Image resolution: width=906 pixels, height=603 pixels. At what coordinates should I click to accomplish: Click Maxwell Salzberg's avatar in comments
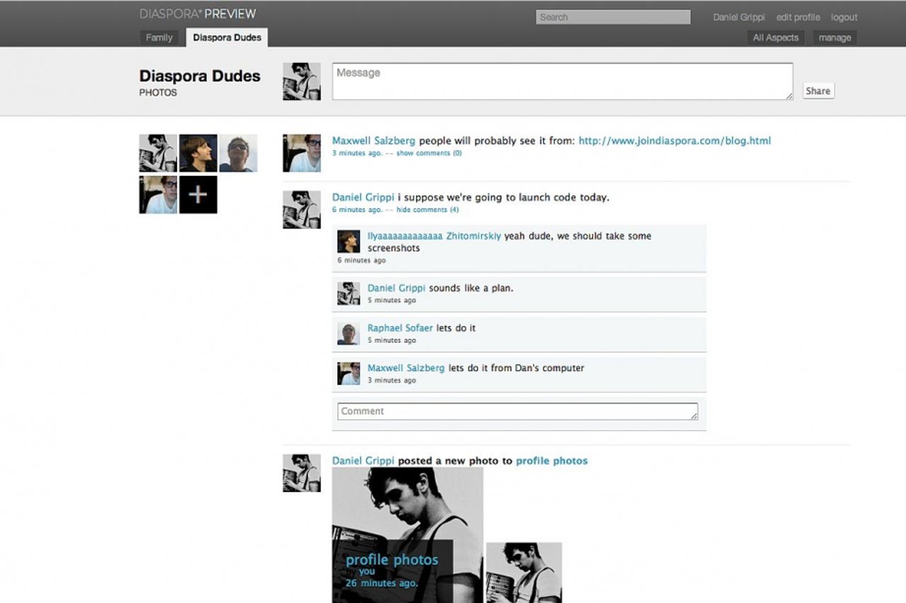pos(348,373)
